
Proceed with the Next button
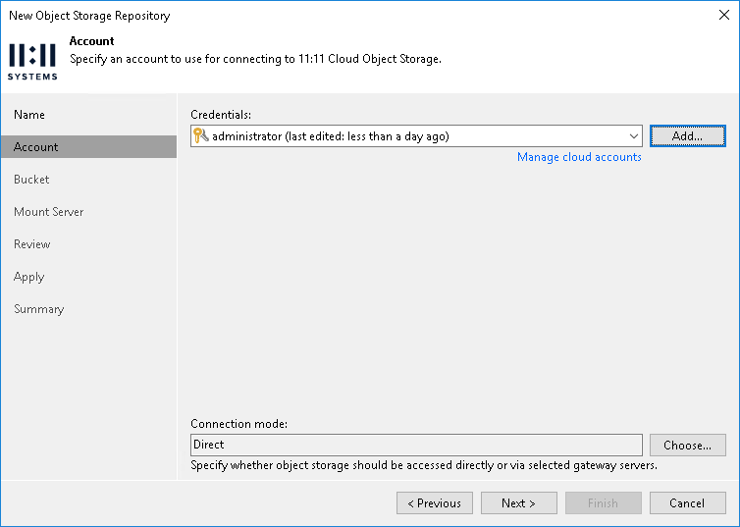point(518,502)
